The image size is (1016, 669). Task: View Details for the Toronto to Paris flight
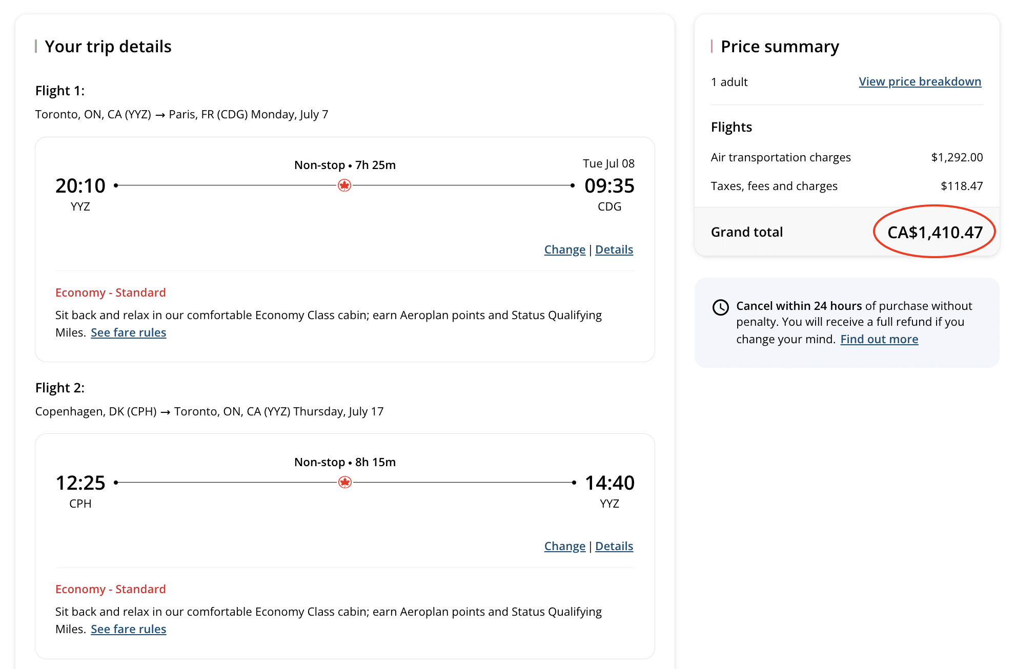[614, 250]
